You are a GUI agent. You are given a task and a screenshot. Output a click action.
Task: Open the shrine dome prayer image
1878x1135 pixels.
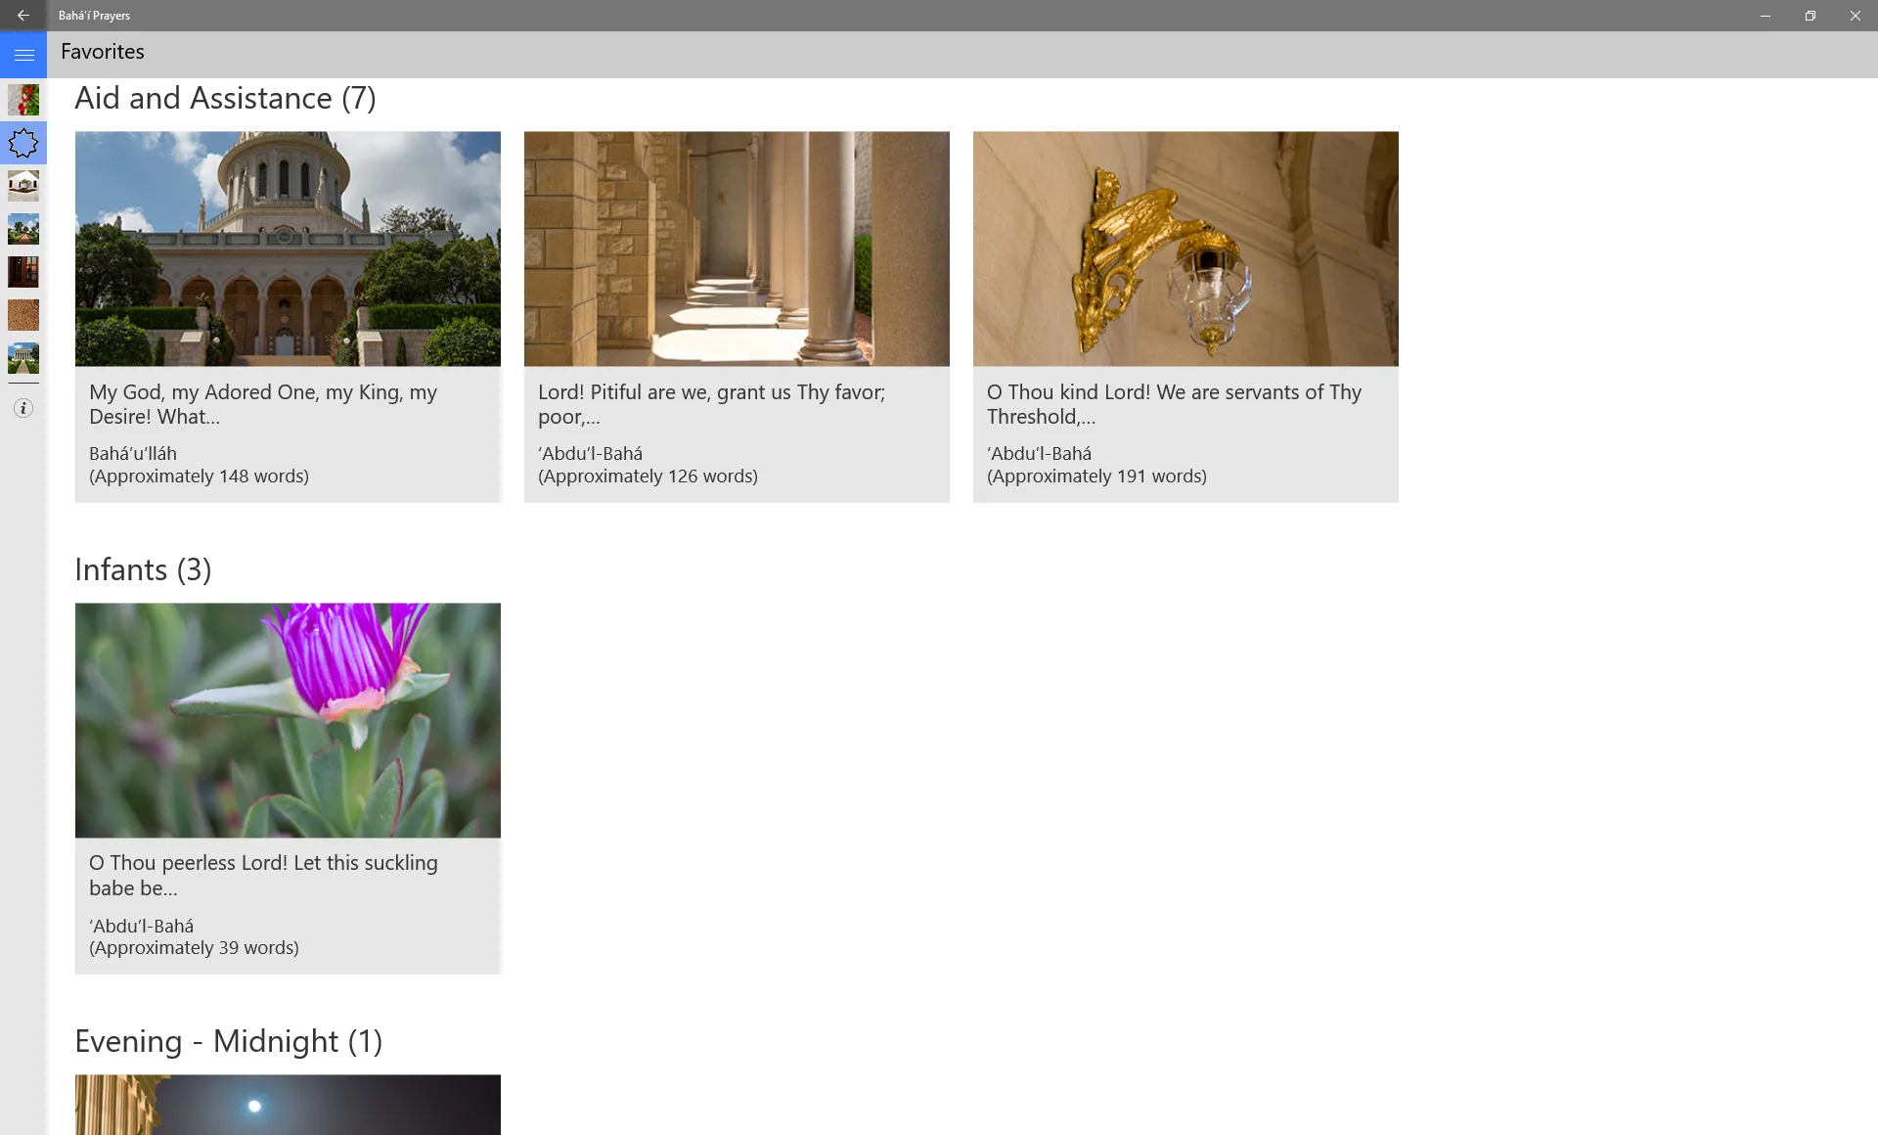pos(288,249)
